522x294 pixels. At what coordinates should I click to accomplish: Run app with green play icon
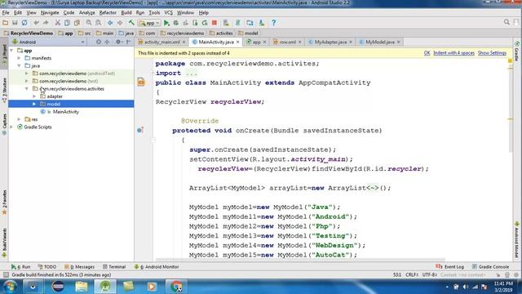pos(166,23)
